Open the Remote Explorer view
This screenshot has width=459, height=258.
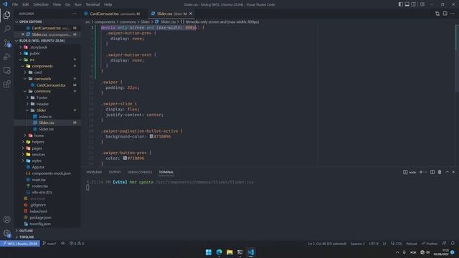point(6,70)
